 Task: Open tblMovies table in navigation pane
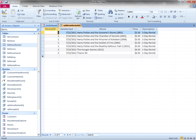click(11, 49)
